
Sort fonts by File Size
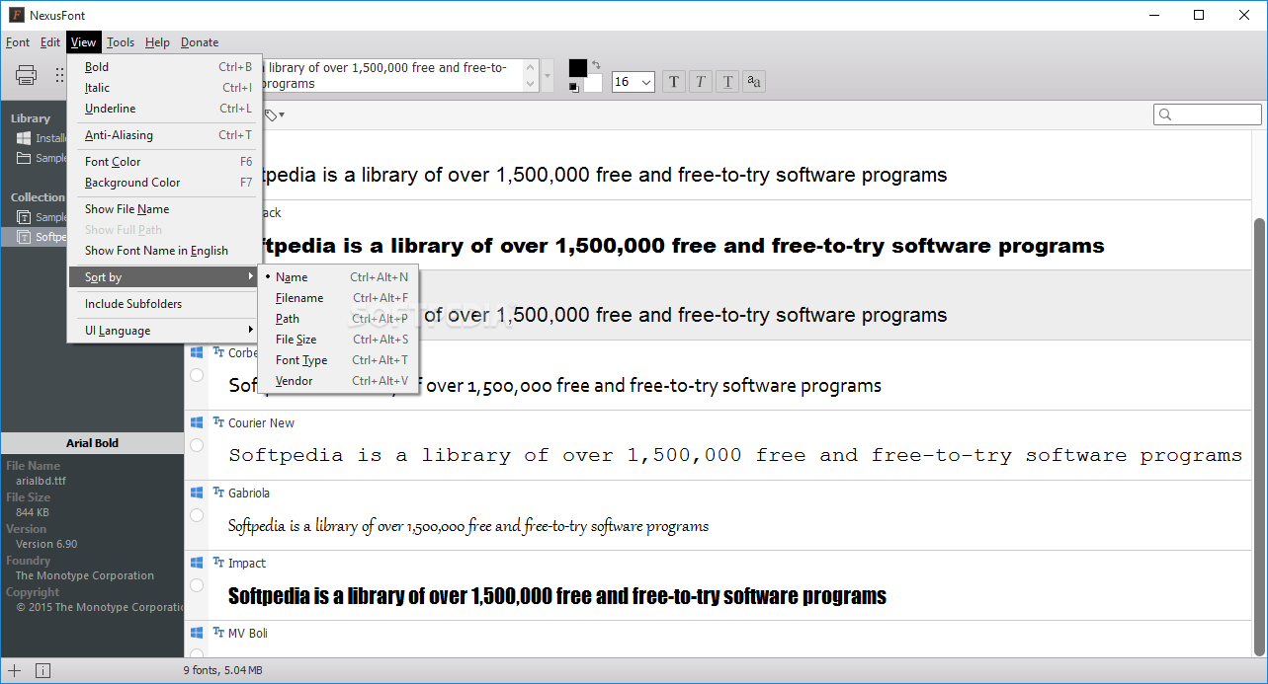coord(338,340)
